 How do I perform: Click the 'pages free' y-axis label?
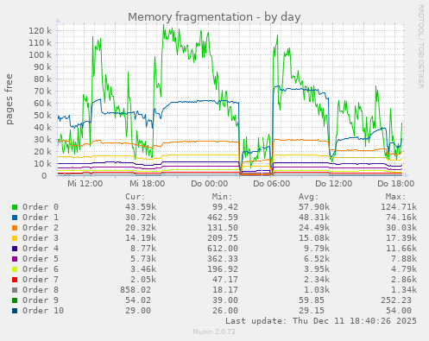tap(9, 99)
